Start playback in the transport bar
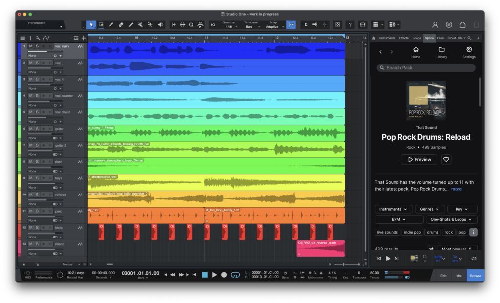The height and width of the screenshot is (303, 500). [215, 275]
